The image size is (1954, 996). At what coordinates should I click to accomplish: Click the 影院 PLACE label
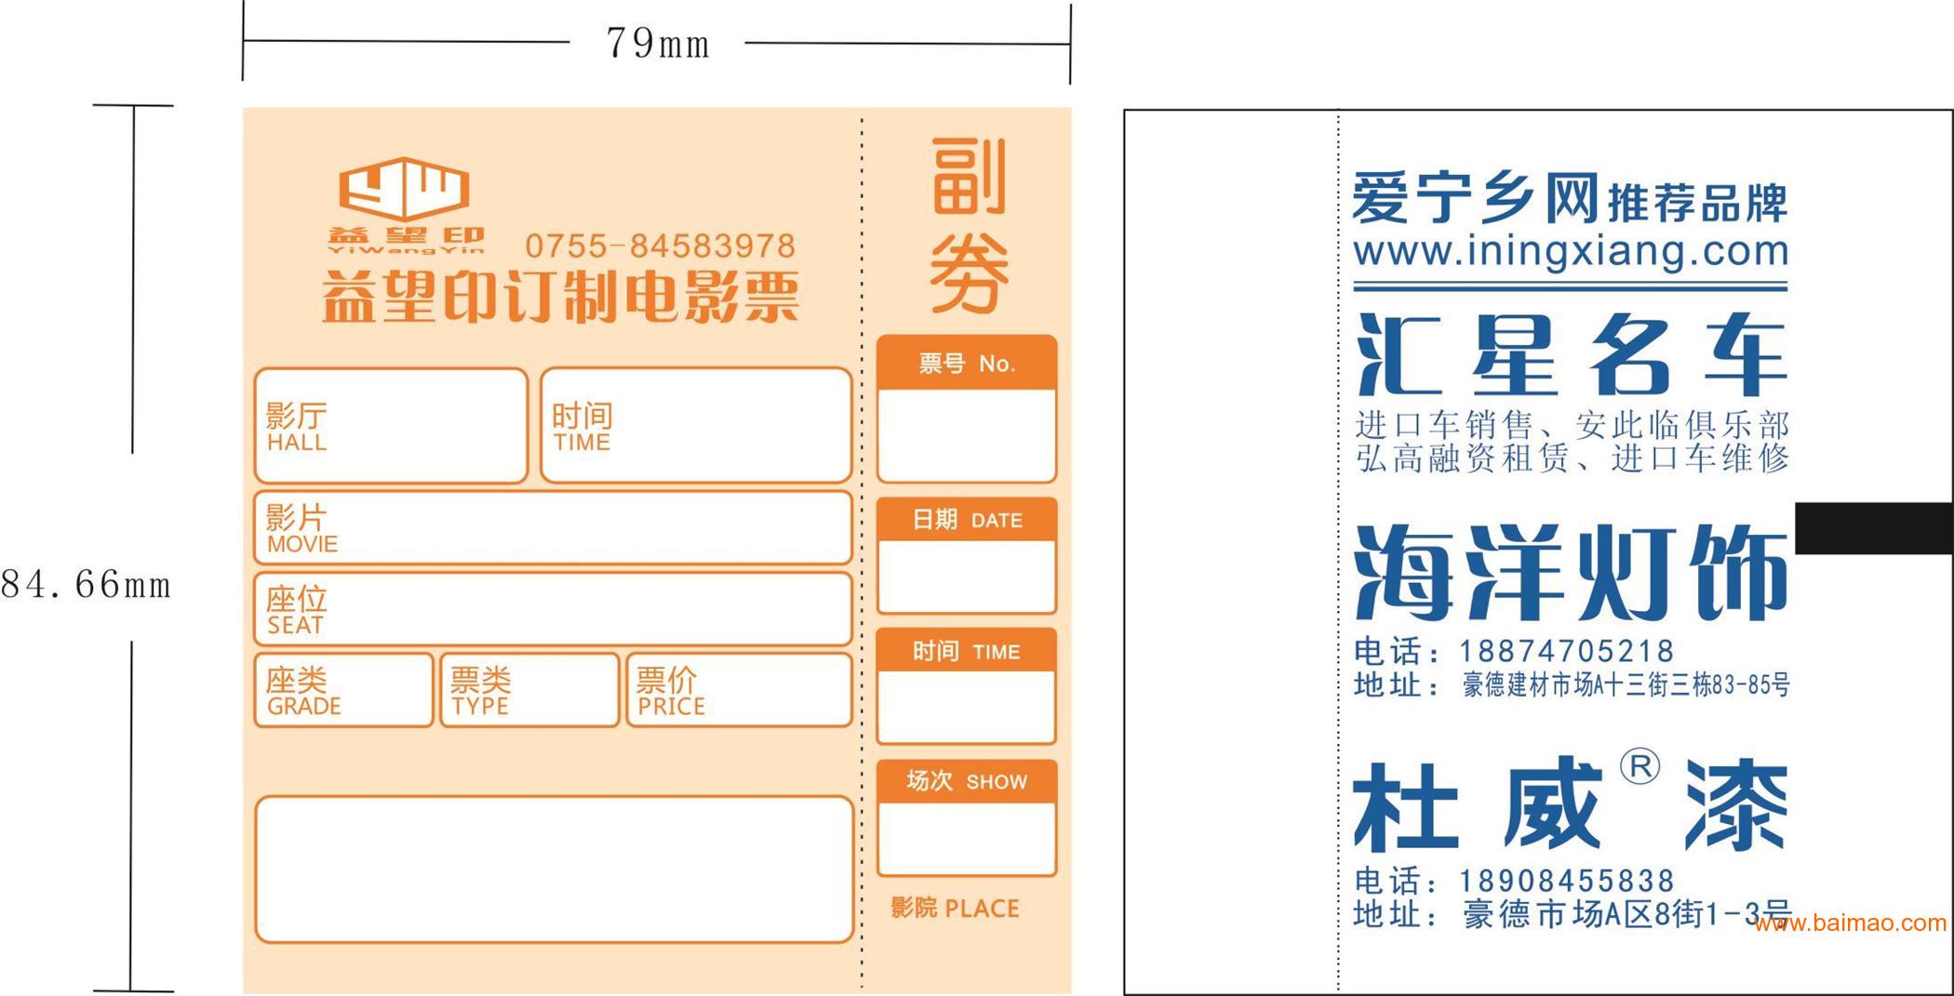pyautogui.click(x=955, y=908)
